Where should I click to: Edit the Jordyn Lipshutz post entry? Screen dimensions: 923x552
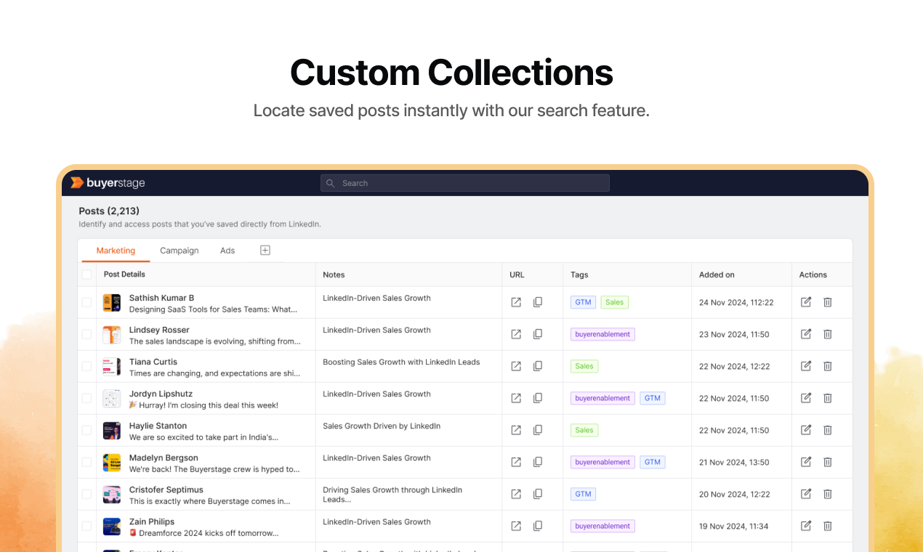806,398
